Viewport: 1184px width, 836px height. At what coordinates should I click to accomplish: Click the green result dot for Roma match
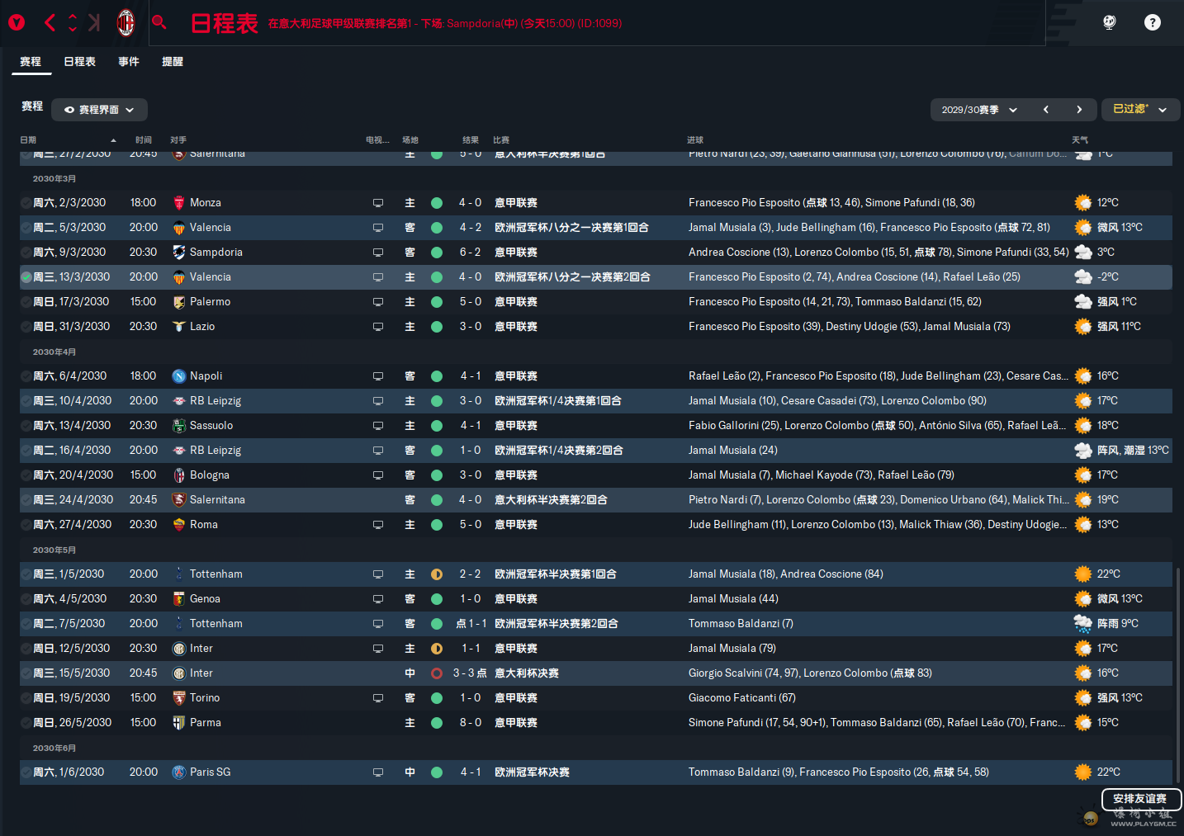pos(437,525)
